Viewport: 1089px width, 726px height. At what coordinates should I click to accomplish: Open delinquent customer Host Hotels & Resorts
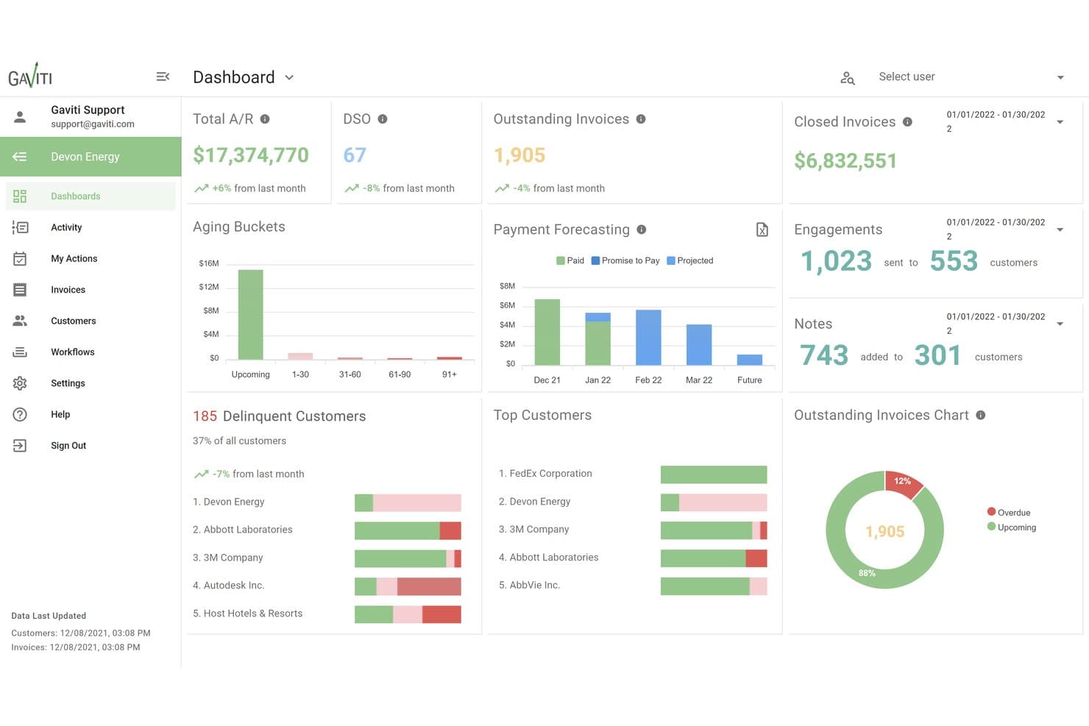(253, 613)
